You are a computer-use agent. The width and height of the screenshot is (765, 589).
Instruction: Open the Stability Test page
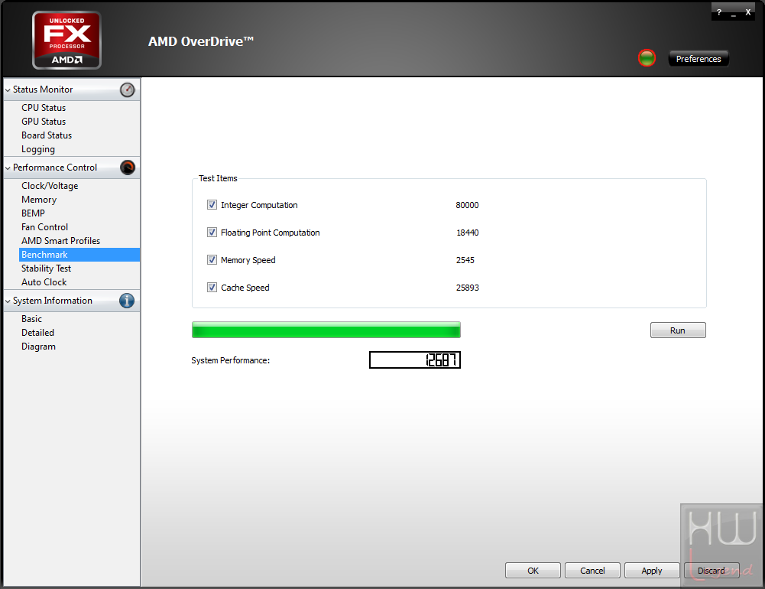[47, 268]
